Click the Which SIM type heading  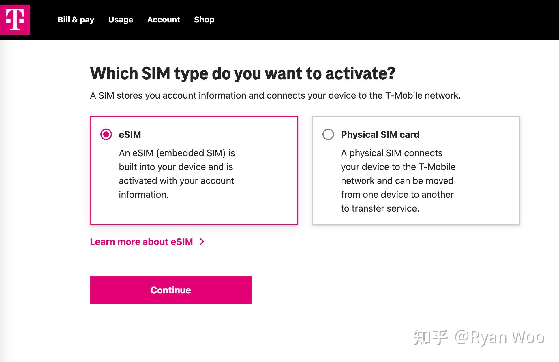pyautogui.click(x=242, y=73)
